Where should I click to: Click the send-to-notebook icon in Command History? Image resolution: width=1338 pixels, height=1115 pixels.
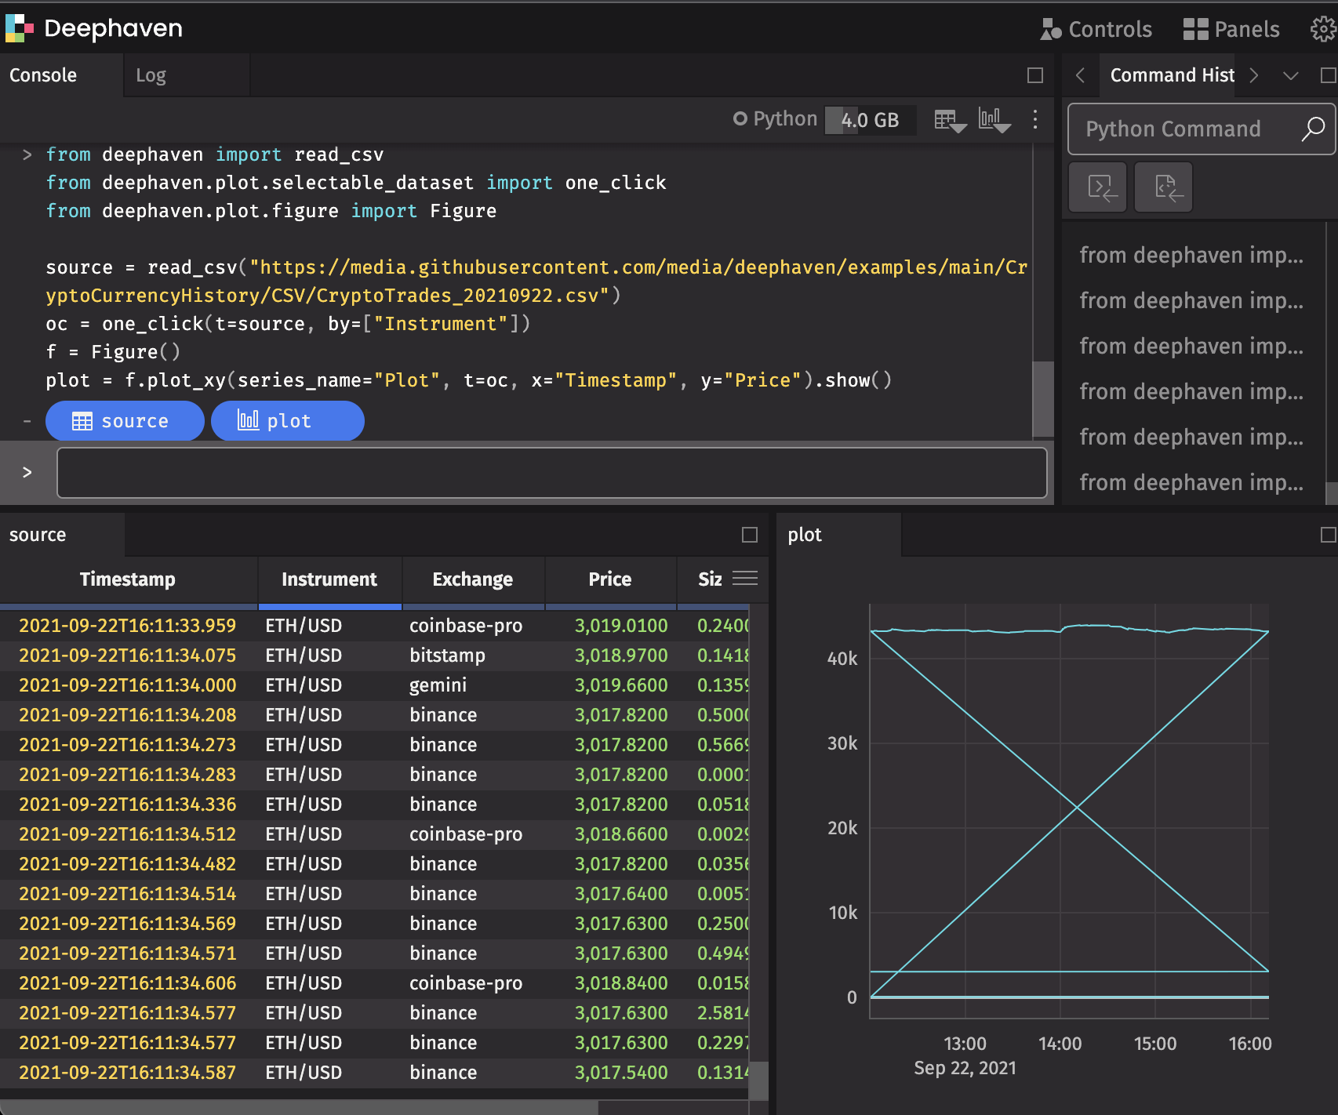point(1163,187)
